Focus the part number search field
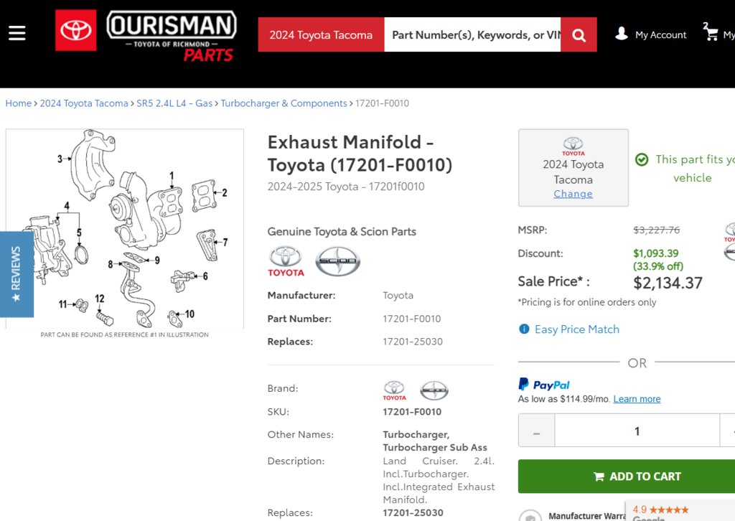This screenshot has width=735, height=521. 472,34
